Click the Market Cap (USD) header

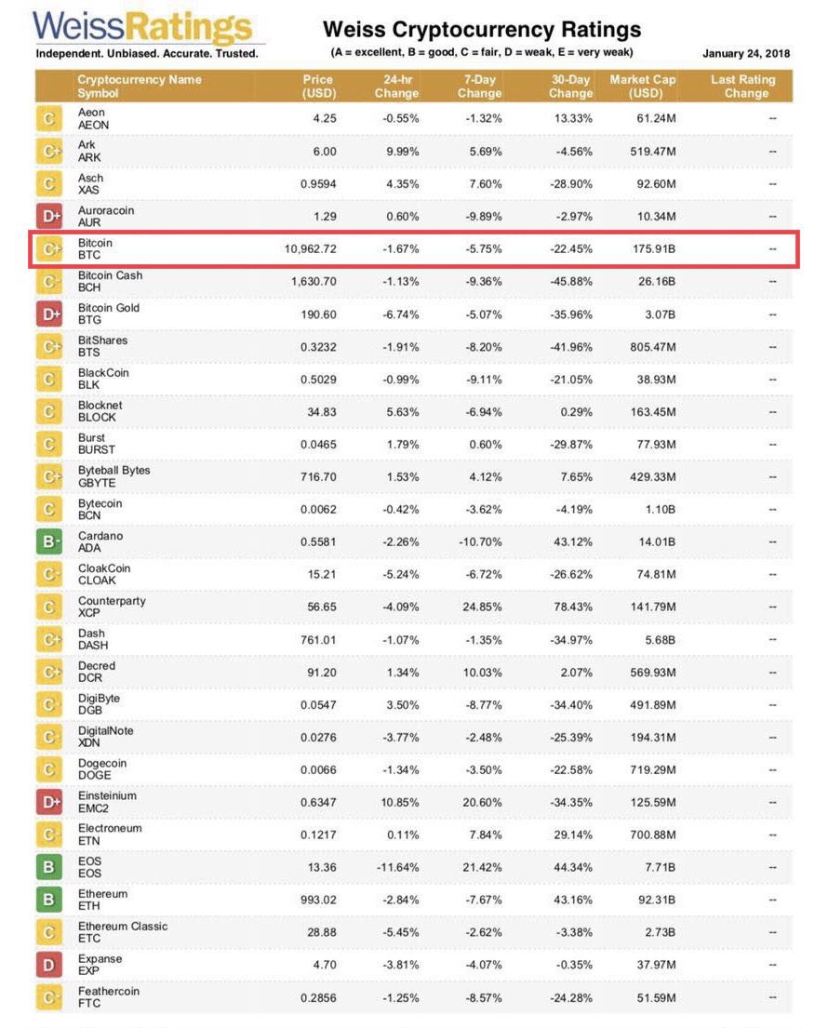(642, 87)
